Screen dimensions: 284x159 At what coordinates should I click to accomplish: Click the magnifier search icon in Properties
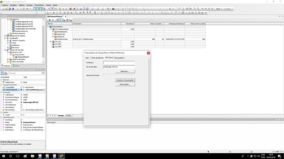click(x=43, y=73)
